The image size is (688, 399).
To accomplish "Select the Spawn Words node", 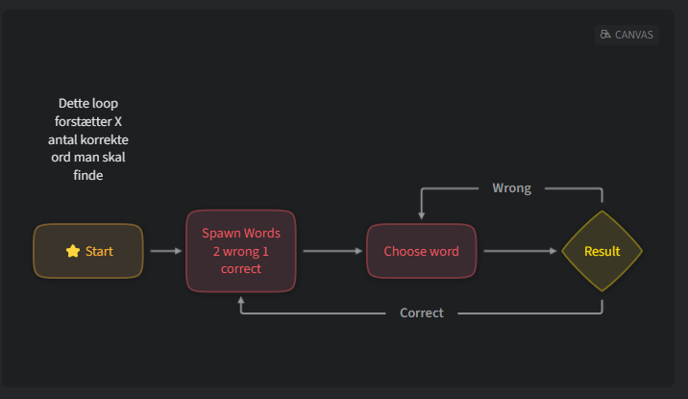I will tap(241, 251).
